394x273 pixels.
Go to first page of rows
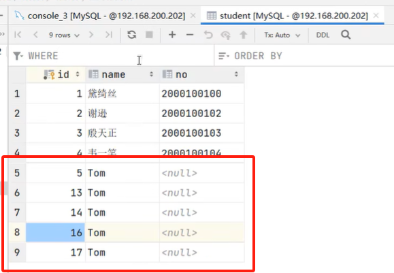(x=18, y=35)
